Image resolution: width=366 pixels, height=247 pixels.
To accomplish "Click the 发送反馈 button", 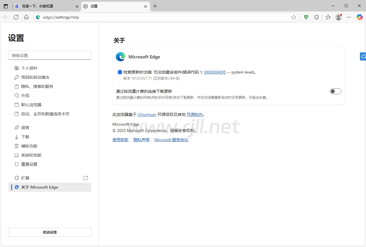I will coord(50,232).
